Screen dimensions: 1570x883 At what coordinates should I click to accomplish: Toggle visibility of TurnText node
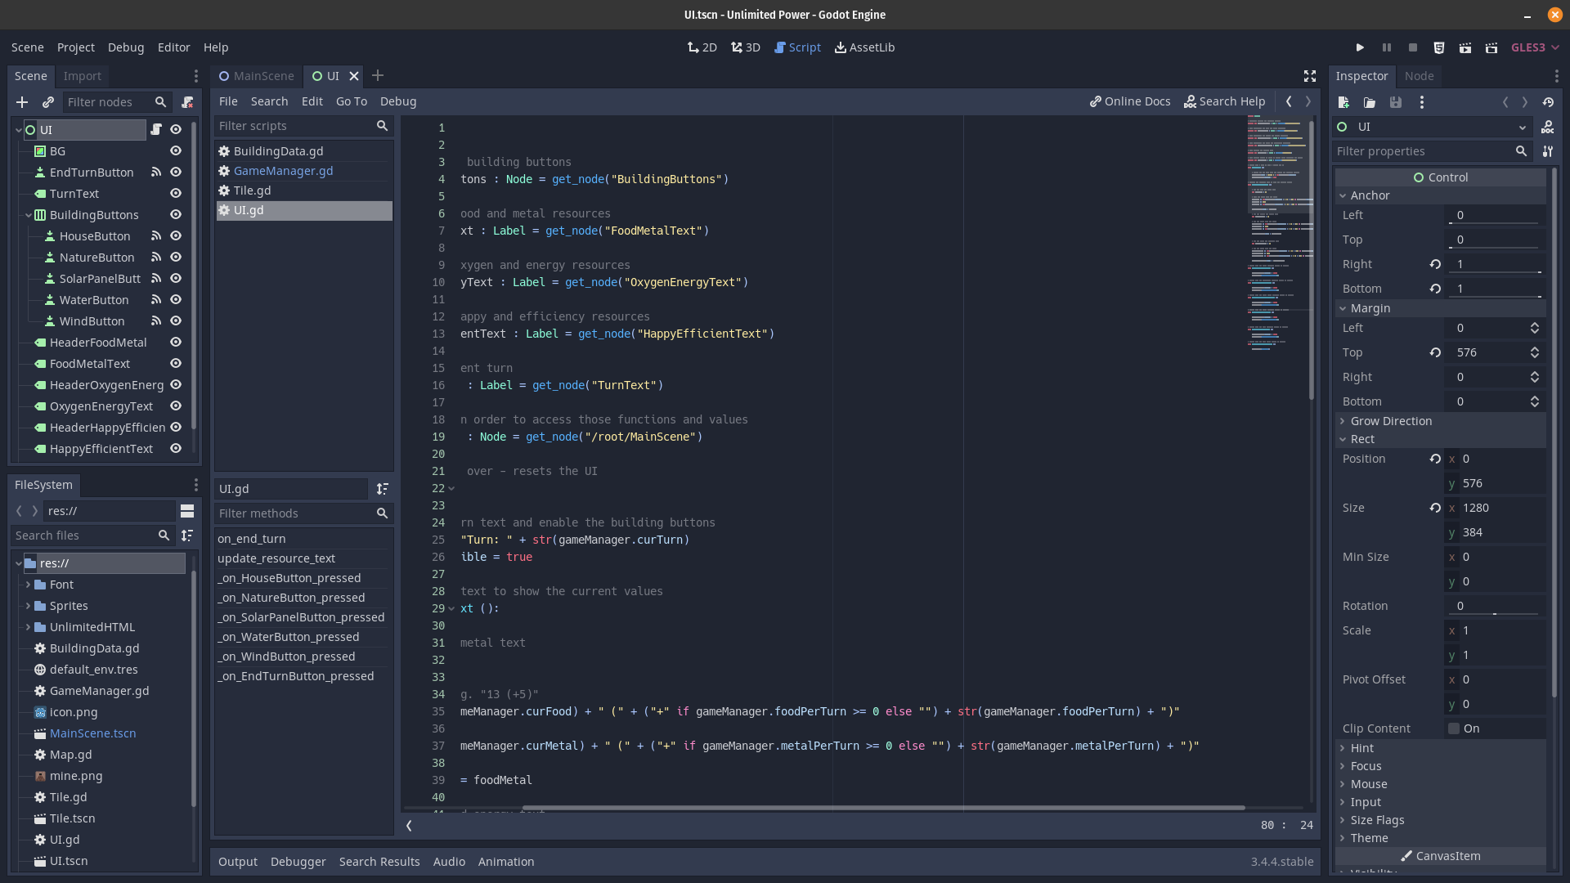176,194
